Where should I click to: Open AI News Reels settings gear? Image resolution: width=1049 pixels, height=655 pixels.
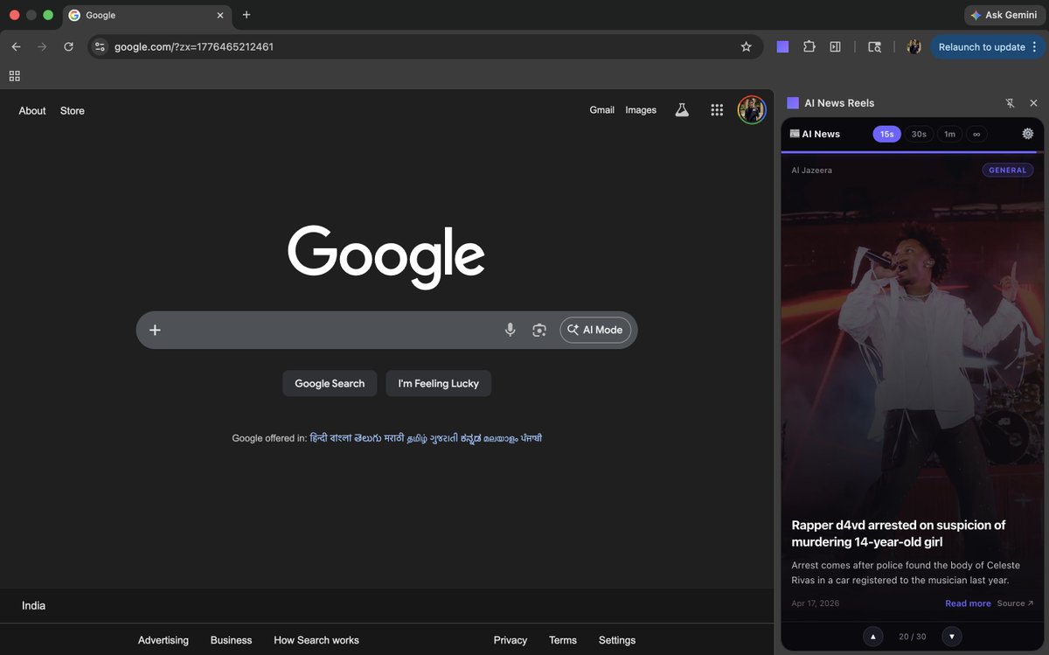[x=1028, y=133]
